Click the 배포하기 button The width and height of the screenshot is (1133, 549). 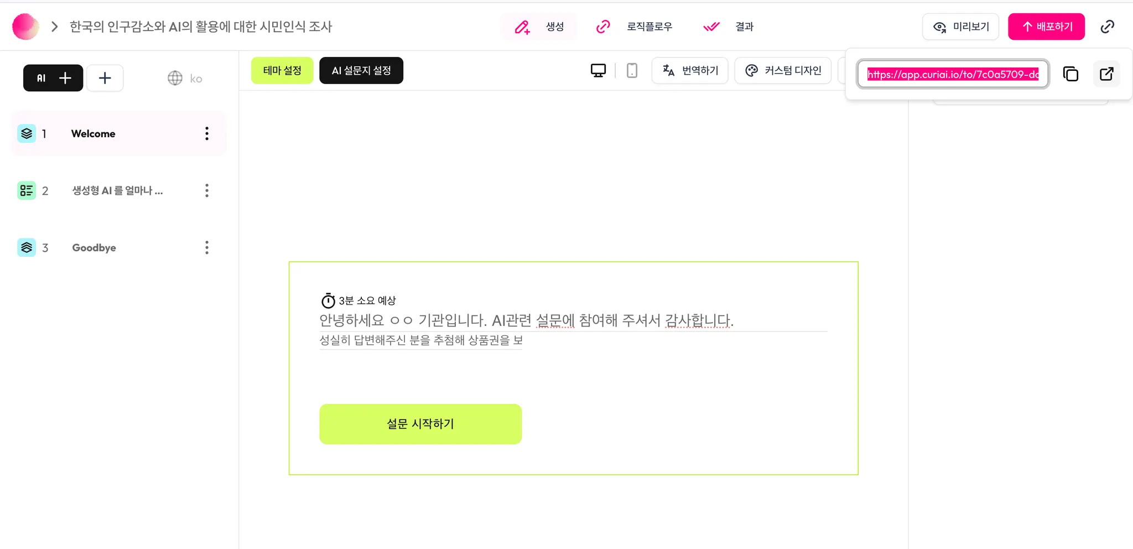click(1046, 27)
